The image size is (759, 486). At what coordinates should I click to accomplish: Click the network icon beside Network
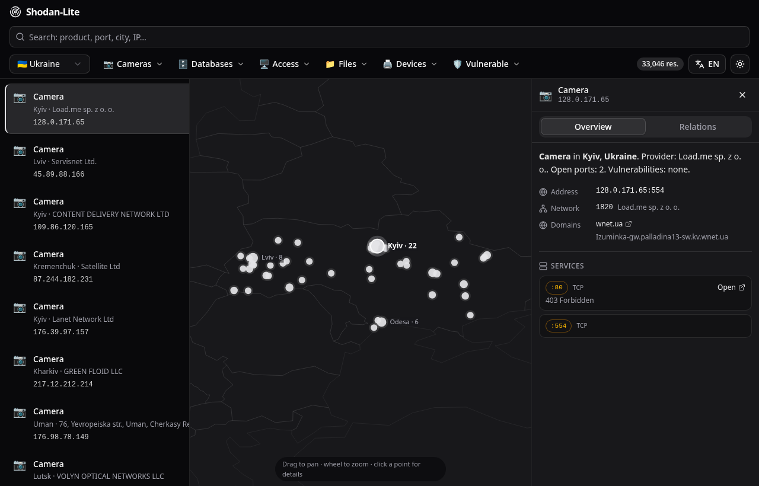point(543,209)
